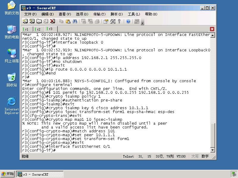Click the terminal scrollbar up arrow

coord(213,35)
